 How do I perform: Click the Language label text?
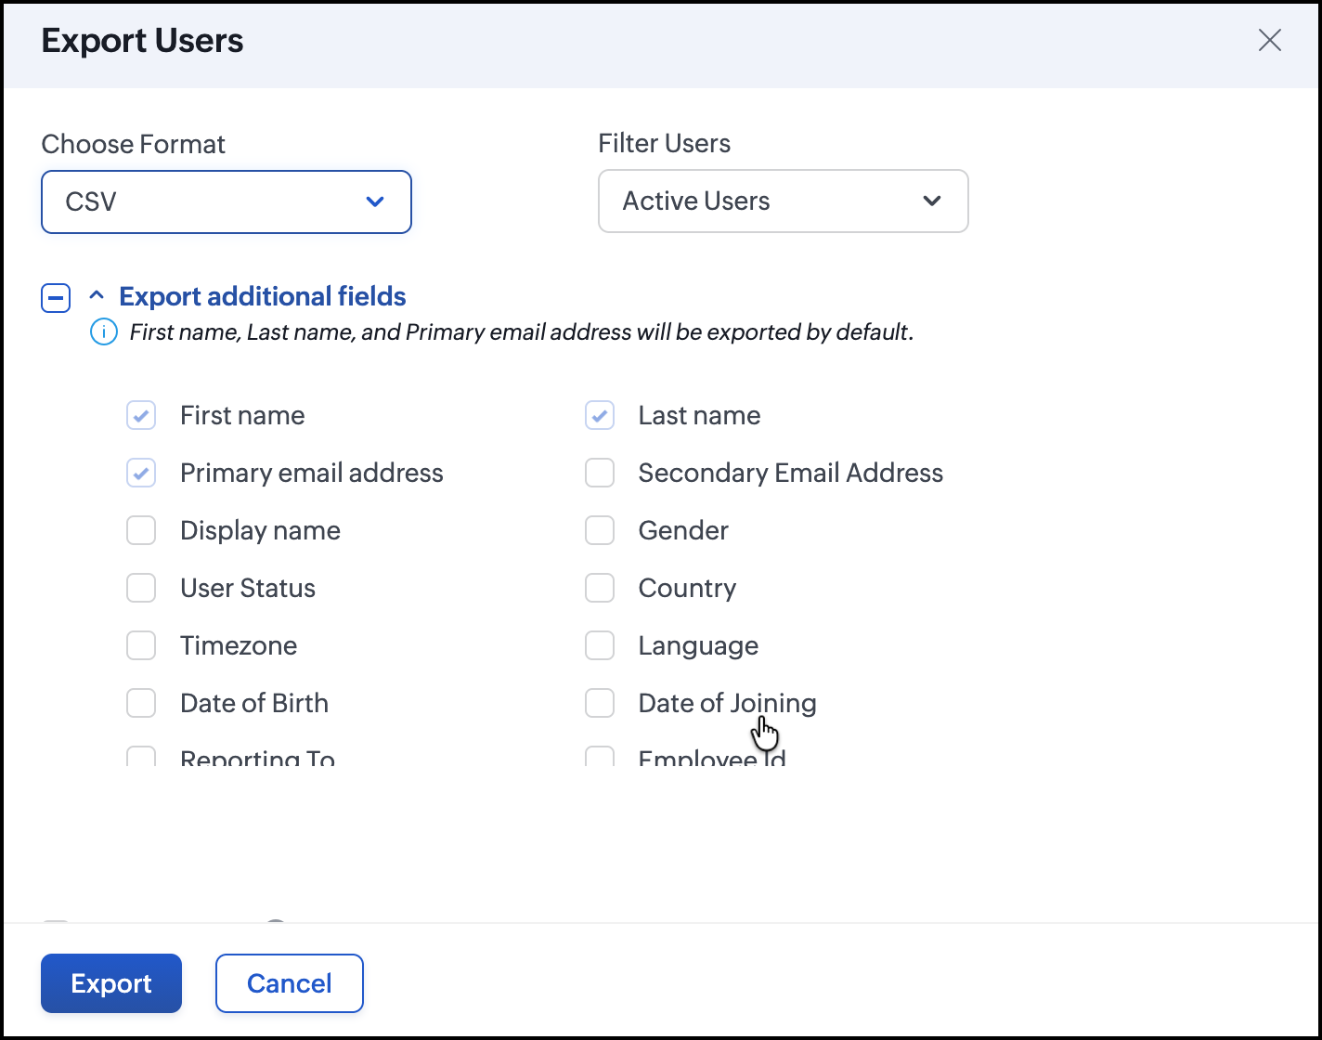click(698, 645)
